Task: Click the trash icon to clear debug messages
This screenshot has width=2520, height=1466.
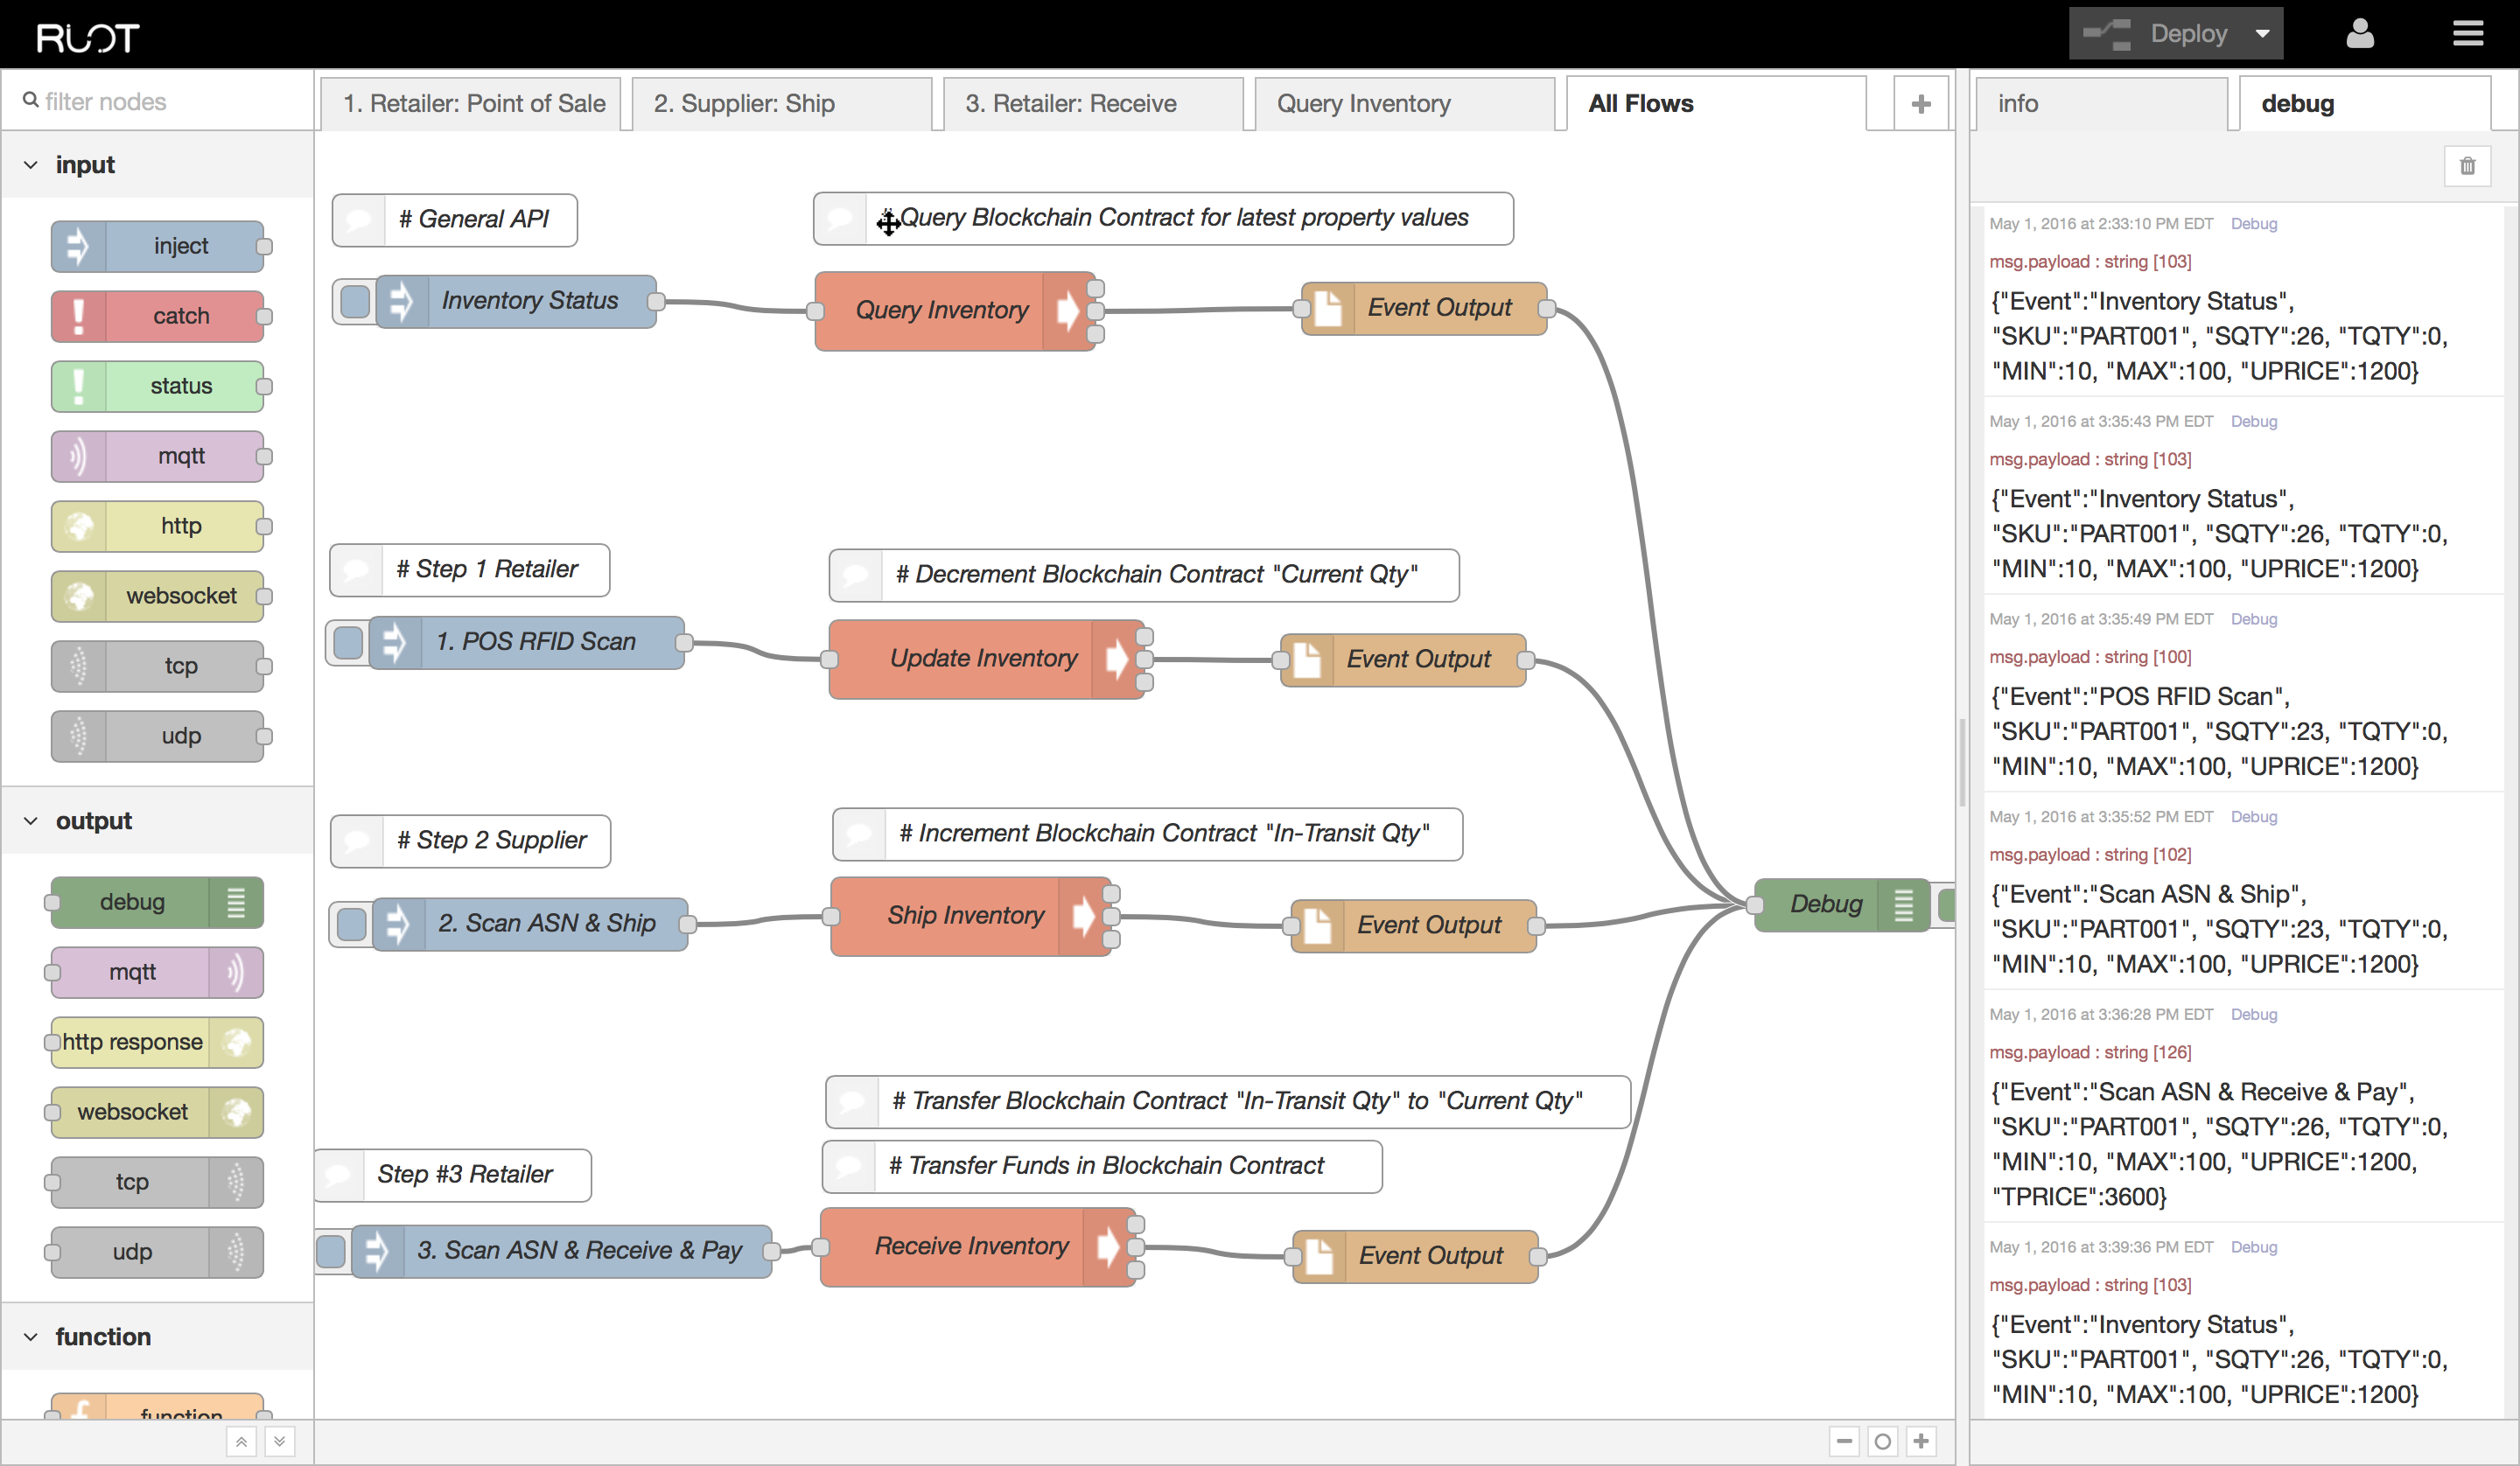Action: [2467, 166]
